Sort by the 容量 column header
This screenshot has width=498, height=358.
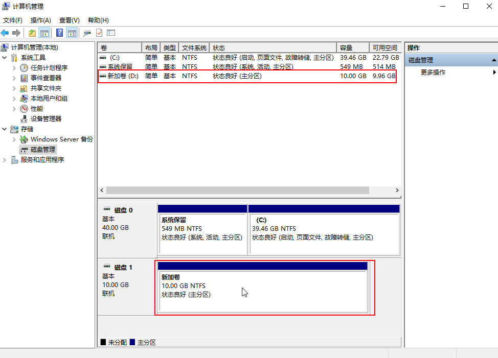click(x=353, y=48)
